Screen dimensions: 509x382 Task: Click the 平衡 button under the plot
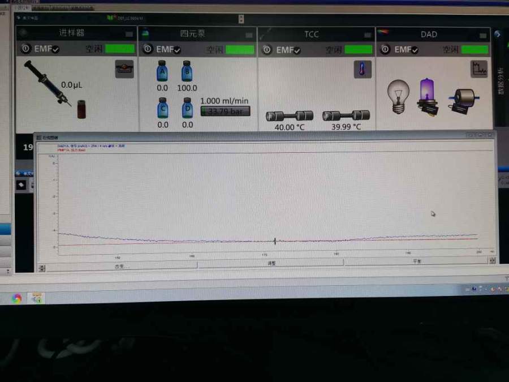click(416, 261)
